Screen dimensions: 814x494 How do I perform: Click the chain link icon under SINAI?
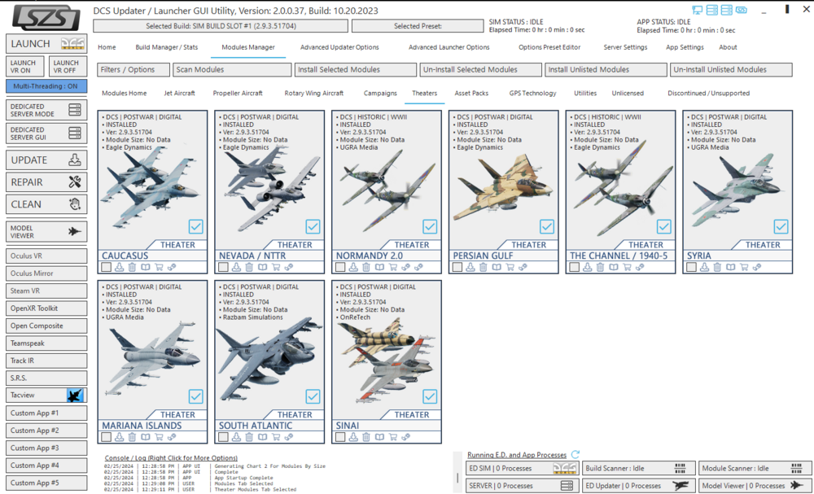click(406, 437)
